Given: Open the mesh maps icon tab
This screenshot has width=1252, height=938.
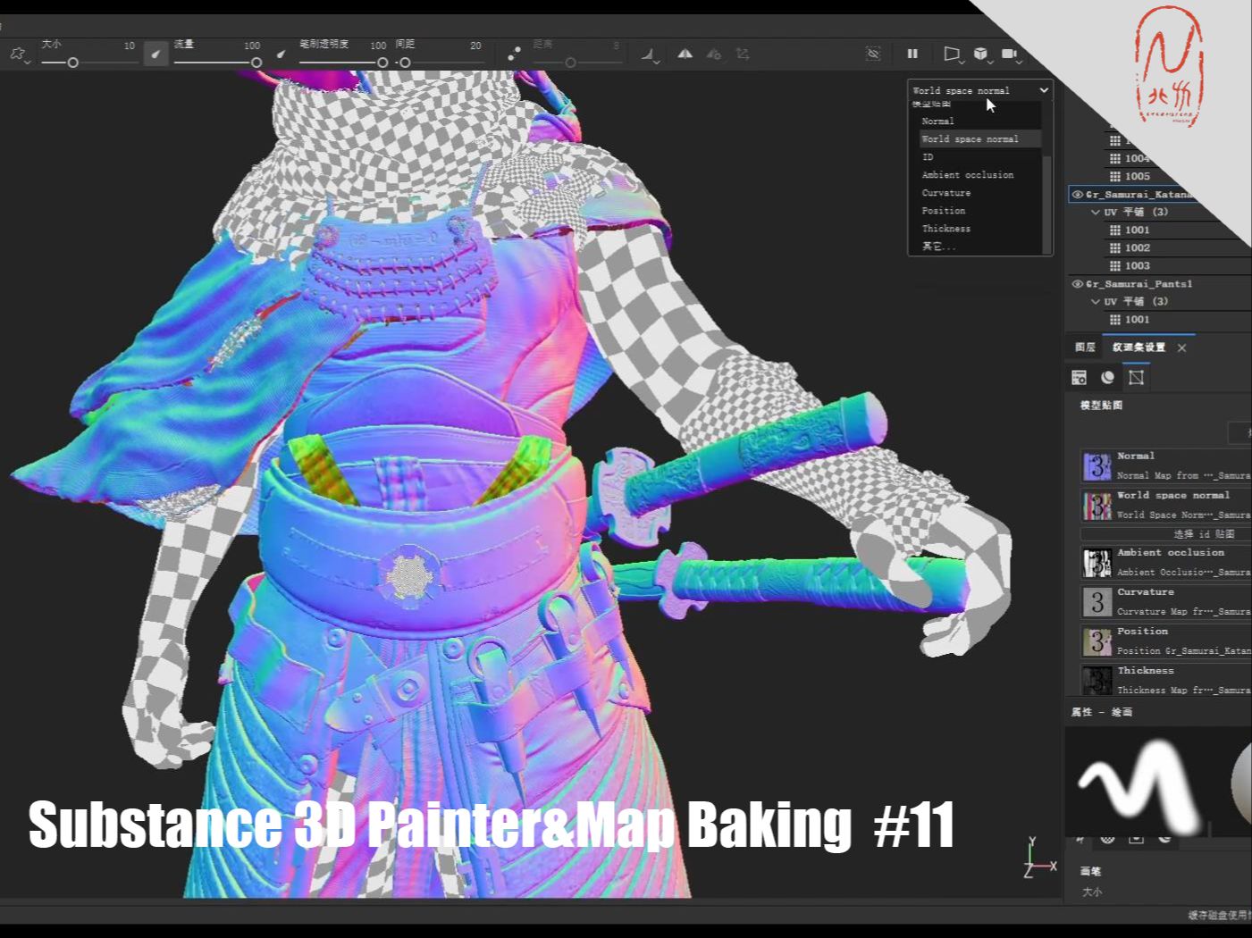Looking at the screenshot, I should click(x=1136, y=377).
